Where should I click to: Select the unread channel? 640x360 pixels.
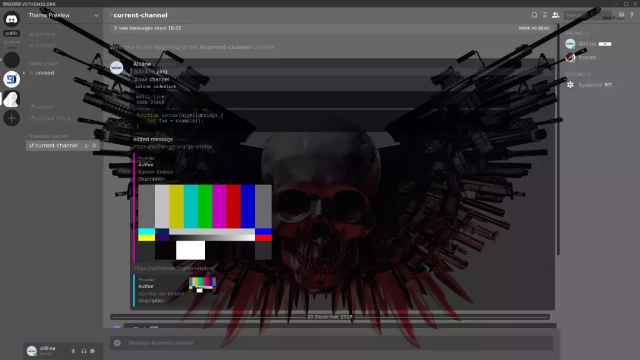click(x=44, y=73)
